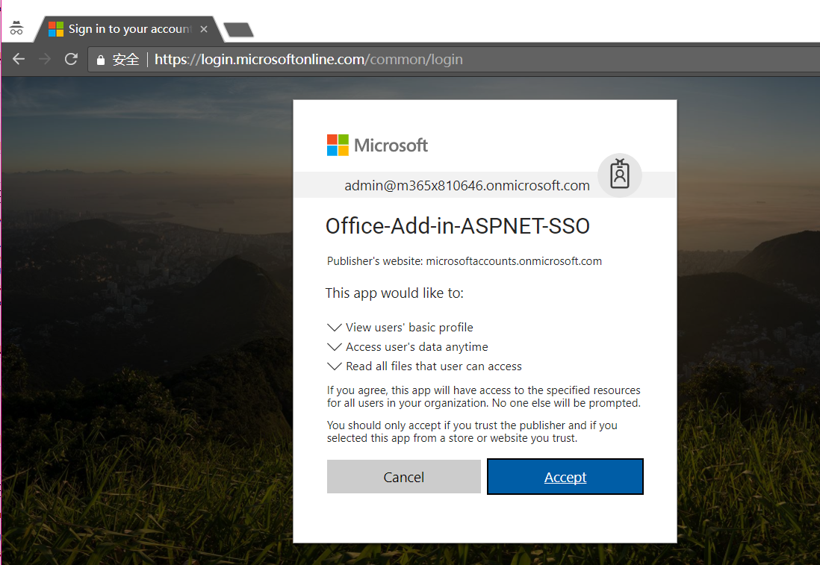Click the grey partial tab next to current tab
820x565 pixels.
coord(240,28)
